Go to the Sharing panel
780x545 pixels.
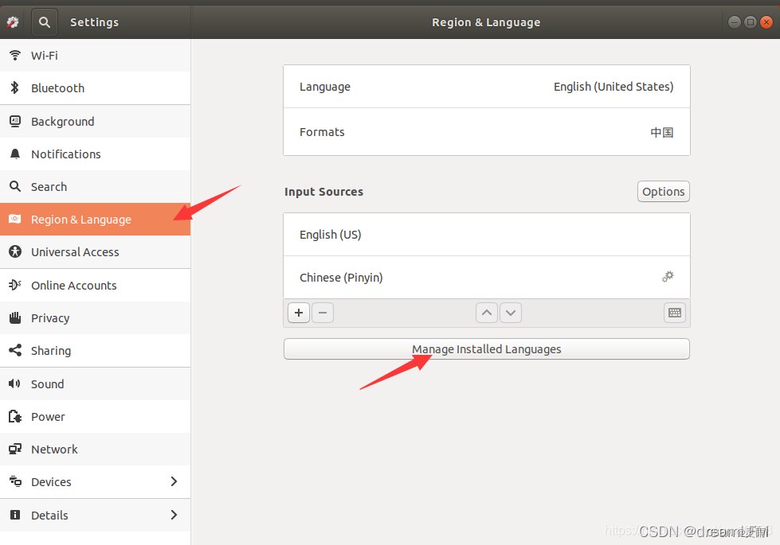pyautogui.click(x=95, y=350)
